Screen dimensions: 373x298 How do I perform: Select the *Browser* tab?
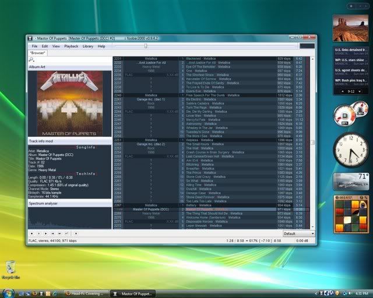tap(37, 53)
